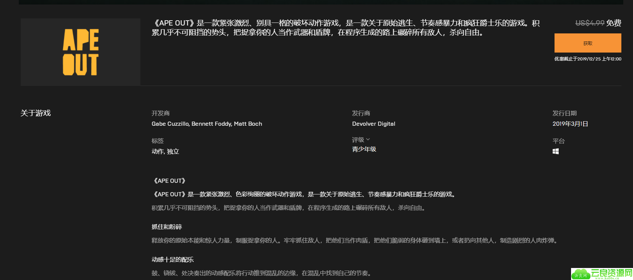633x280 pixels.
Task: Click the top summary mentioning 别具一格的破坏动作游戏
Action: [x=346, y=28]
